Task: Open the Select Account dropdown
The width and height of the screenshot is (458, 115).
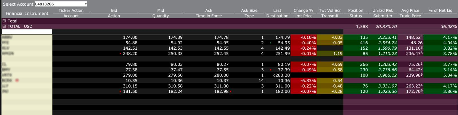Action: click(x=85, y=4)
